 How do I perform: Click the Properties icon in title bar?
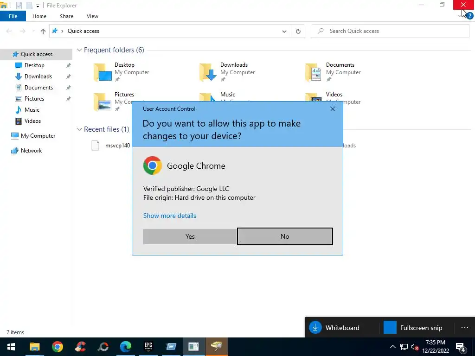point(19,6)
